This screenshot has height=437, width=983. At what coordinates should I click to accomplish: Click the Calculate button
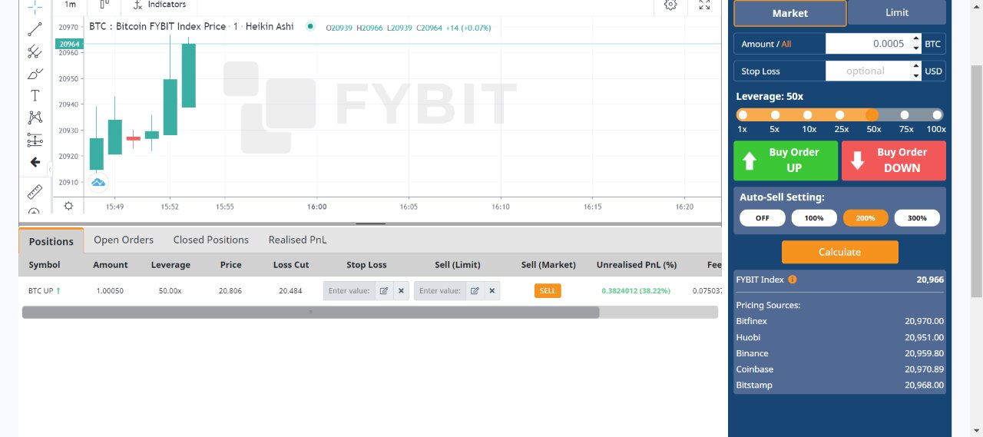(839, 252)
